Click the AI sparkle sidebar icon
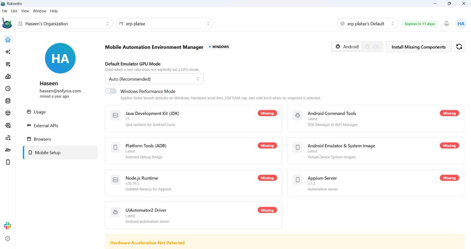Screen dimensions: 471x249 (x=8, y=52)
